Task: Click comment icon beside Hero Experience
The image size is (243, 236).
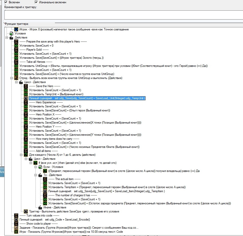Action: click(26, 102)
